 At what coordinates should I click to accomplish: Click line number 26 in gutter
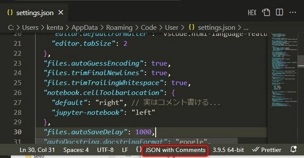coord(17,93)
